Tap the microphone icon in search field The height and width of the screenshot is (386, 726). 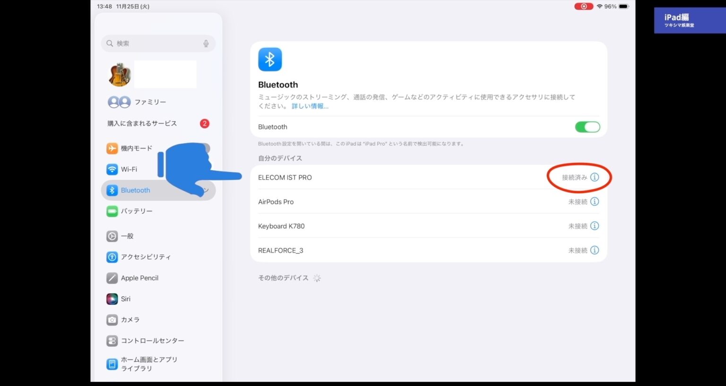pos(206,43)
